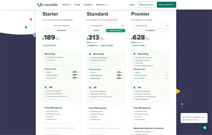Viewport: 212px width, 135px height.
Task: Click Assessments link in Standard plan
Action: [95, 78]
